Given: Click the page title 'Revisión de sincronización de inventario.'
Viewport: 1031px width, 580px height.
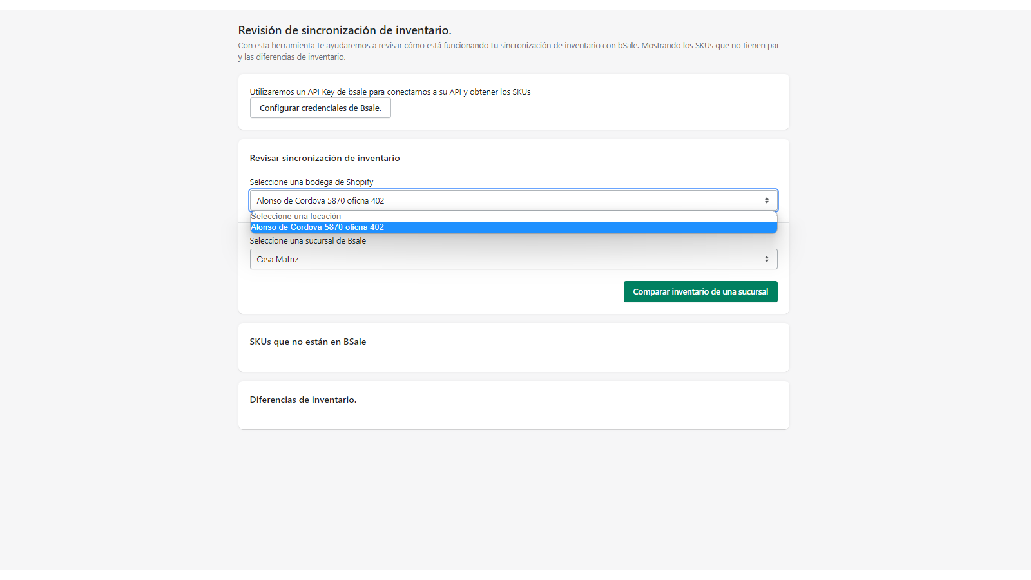Looking at the screenshot, I should (x=344, y=30).
